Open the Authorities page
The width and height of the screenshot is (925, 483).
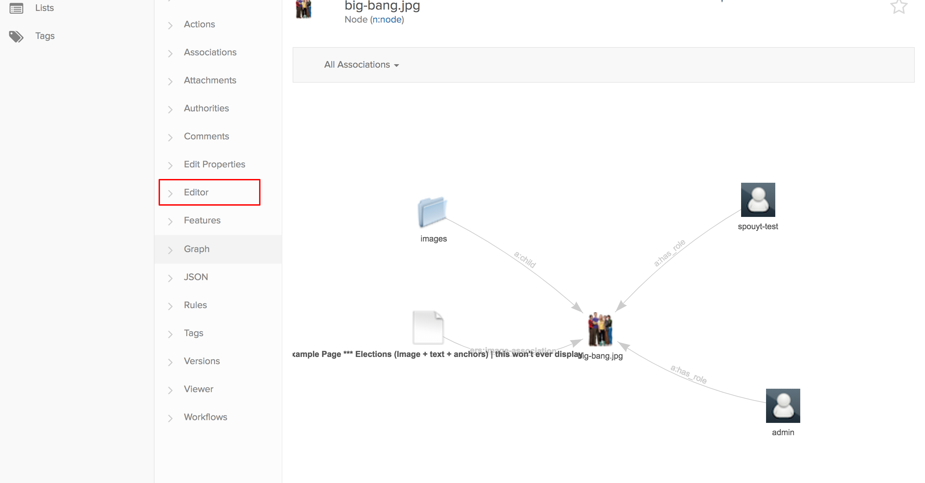pos(206,108)
